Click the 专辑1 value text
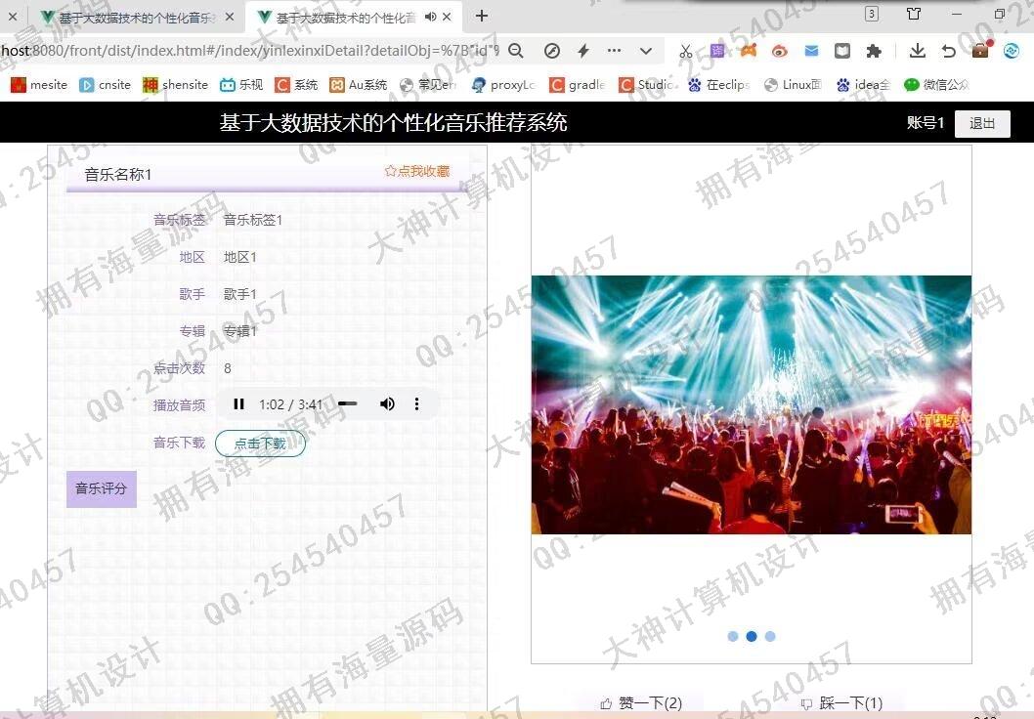Screen dimensions: 1034x719 click(x=240, y=331)
